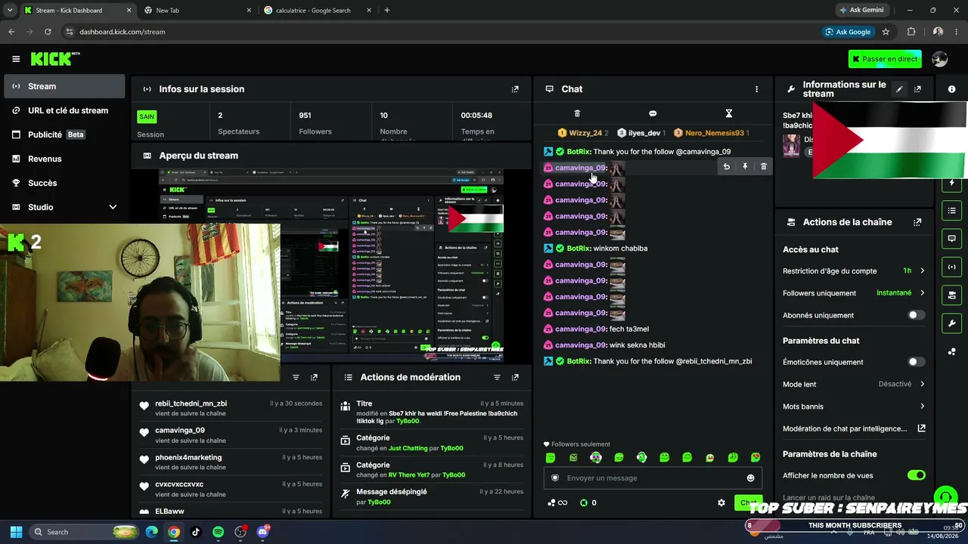Screen dimensions: 968x544
Task: Open Microsoft Edge from the taskbar
Action: (152, 532)
